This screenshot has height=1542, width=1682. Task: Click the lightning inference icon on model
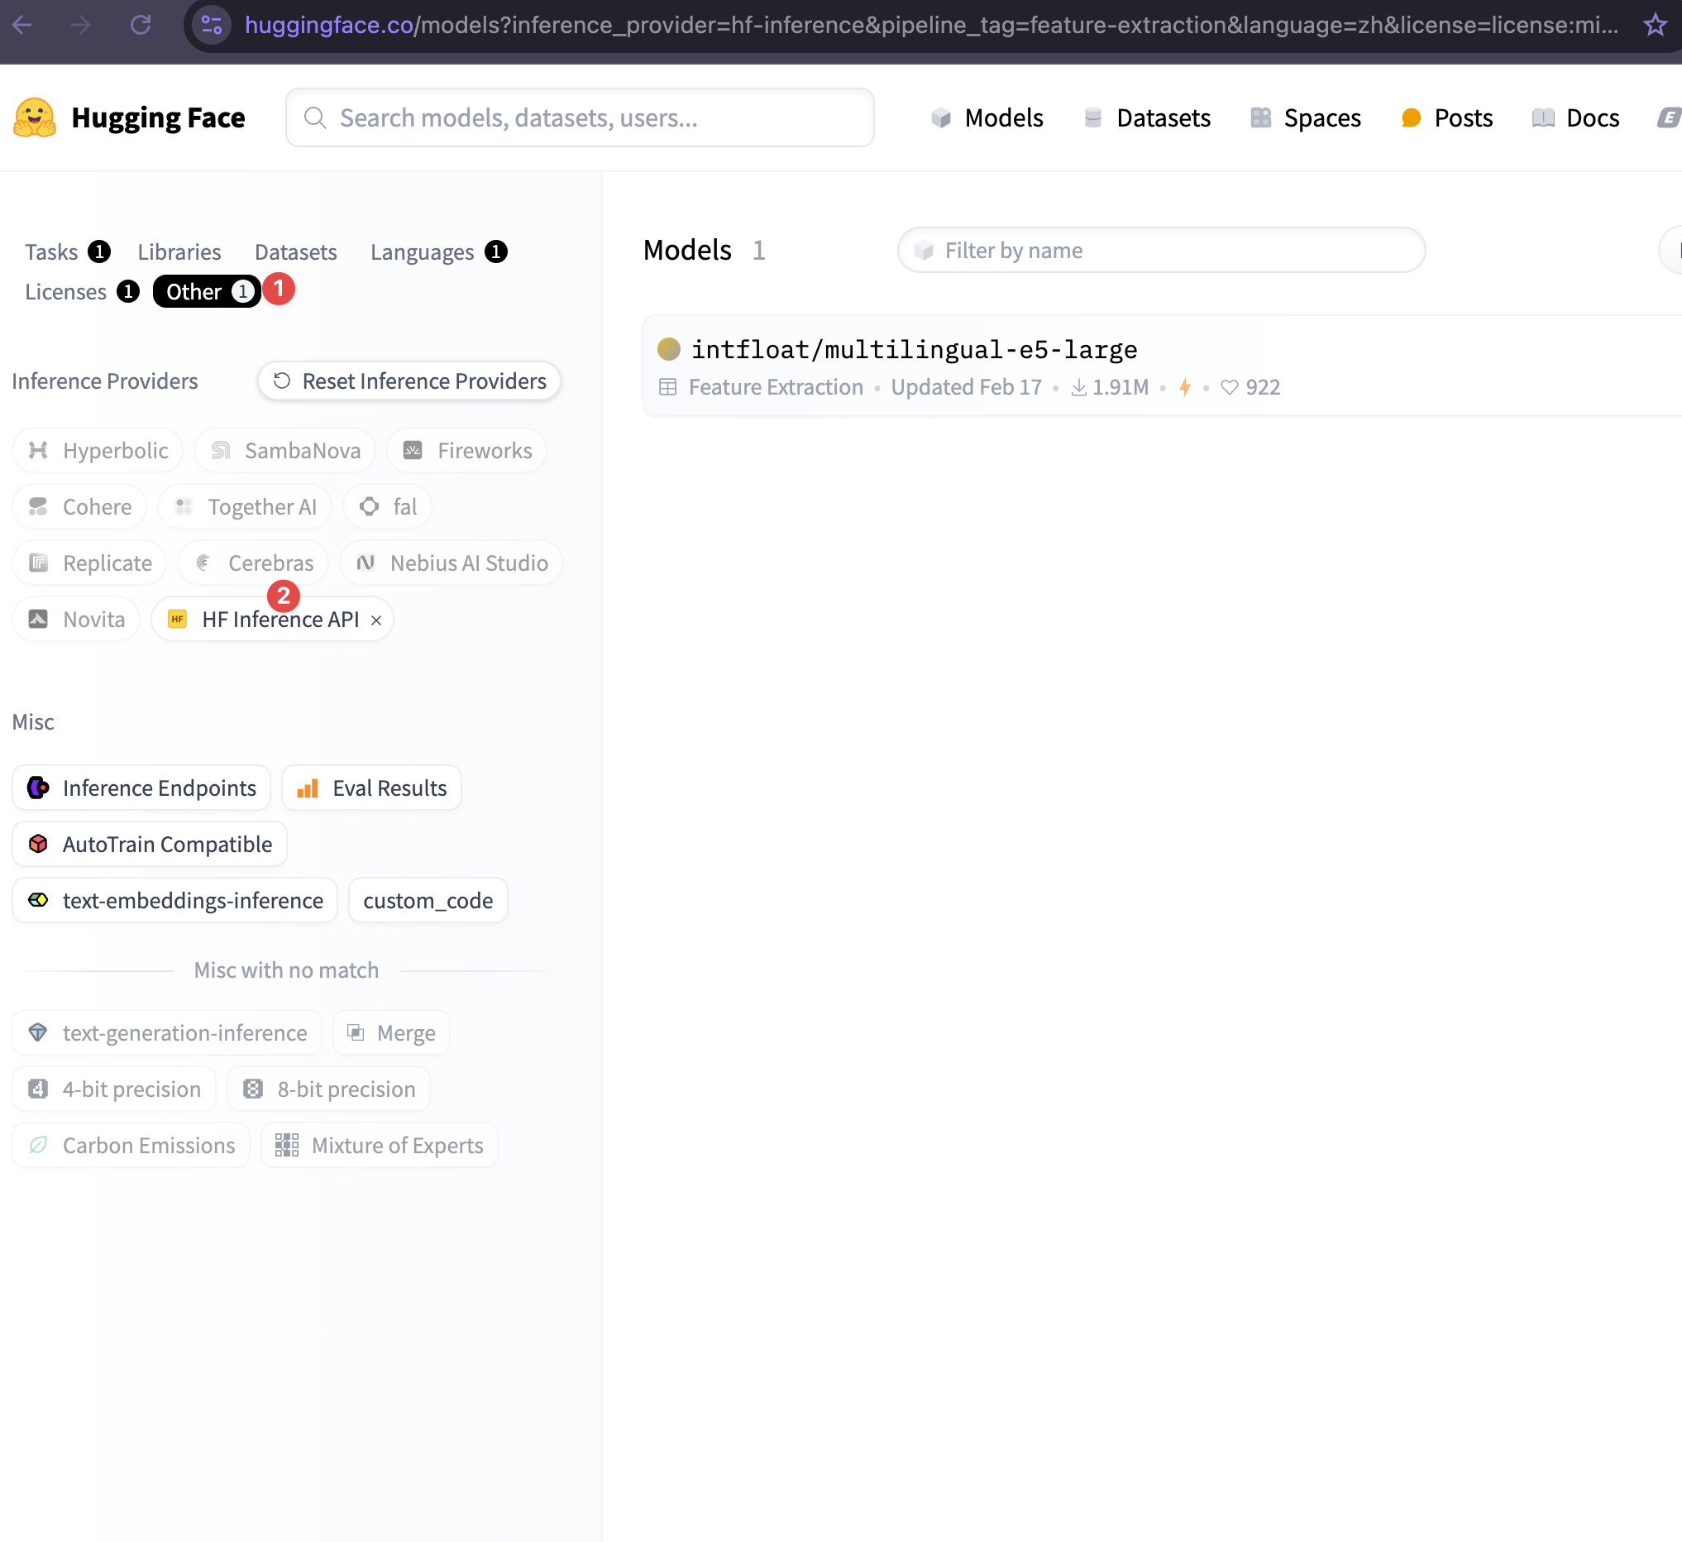click(1185, 387)
